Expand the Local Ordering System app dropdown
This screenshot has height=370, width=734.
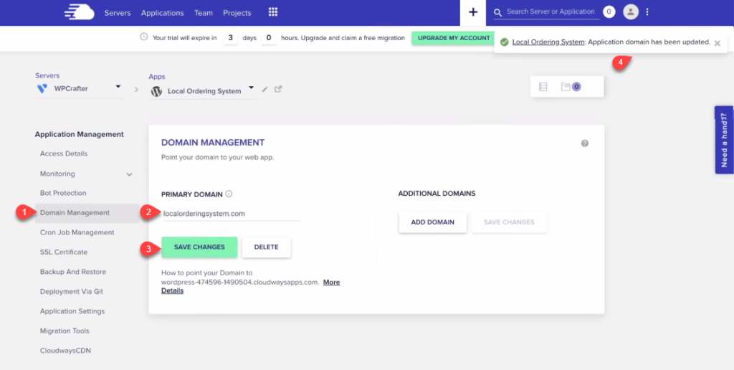252,87
